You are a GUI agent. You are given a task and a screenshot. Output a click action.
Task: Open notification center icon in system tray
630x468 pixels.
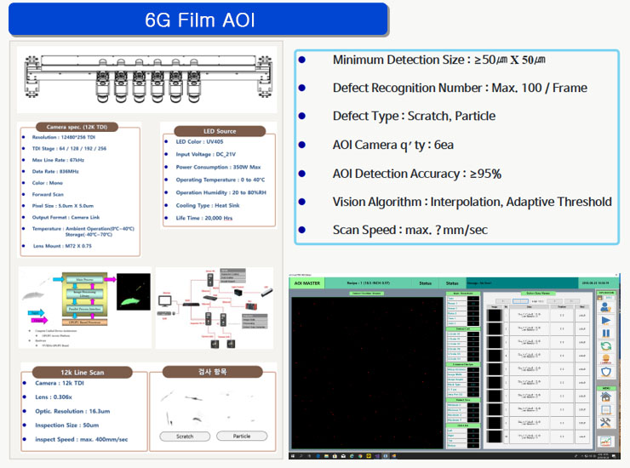coord(615,456)
